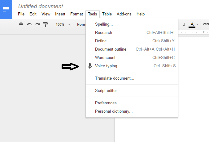Open the Add-ons menu

tap(124, 14)
